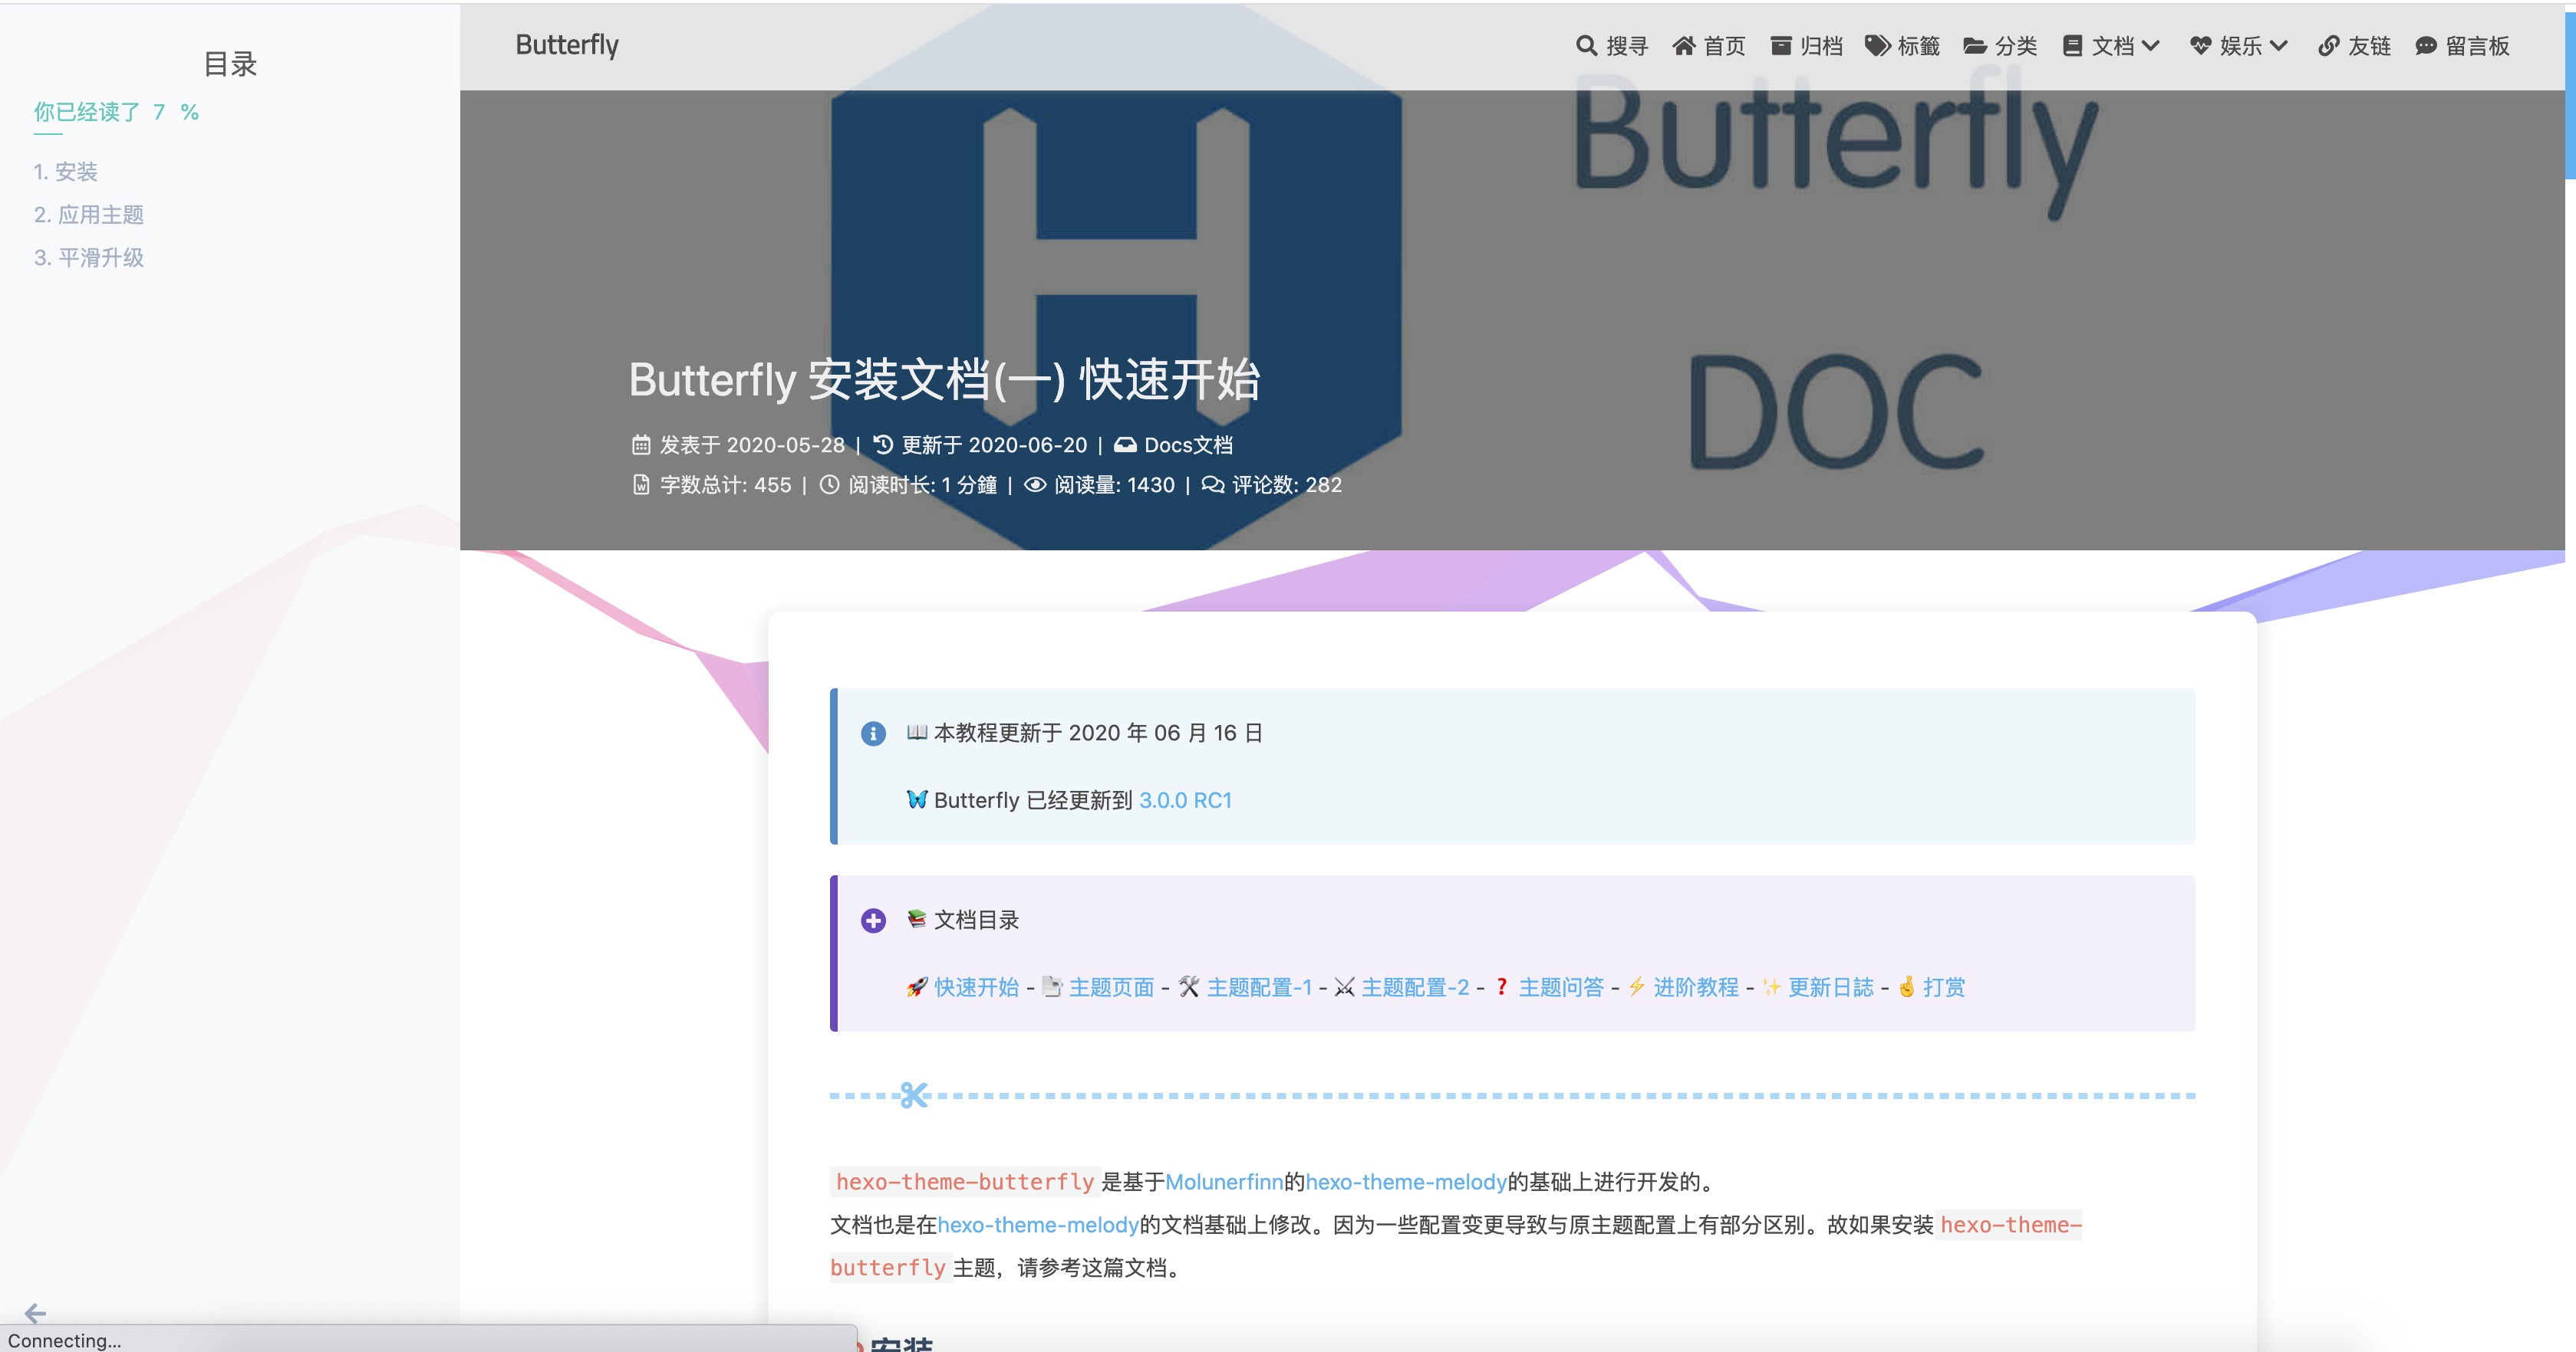Click the left arrow at sidebar bottom

coord(36,1312)
